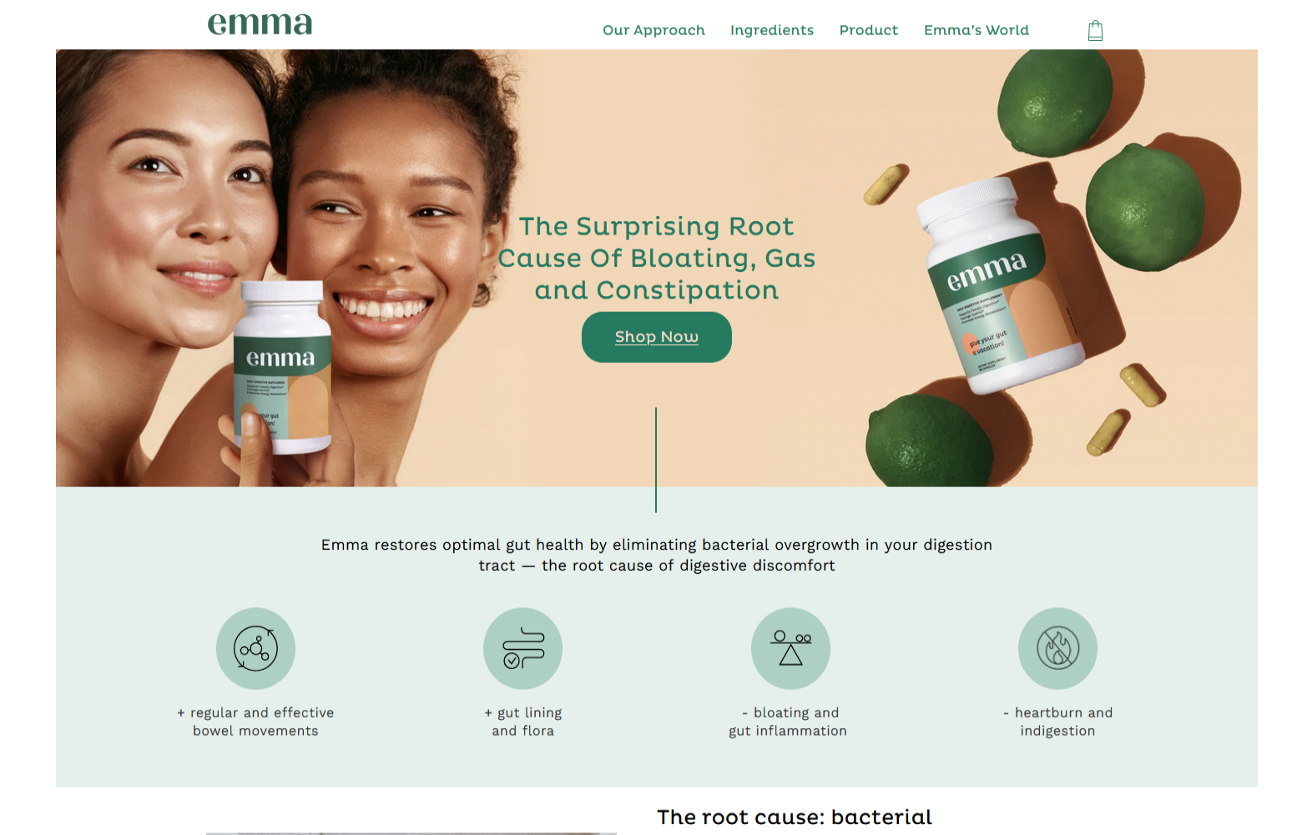Open the Product nav link
1302x835 pixels.
(869, 30)
